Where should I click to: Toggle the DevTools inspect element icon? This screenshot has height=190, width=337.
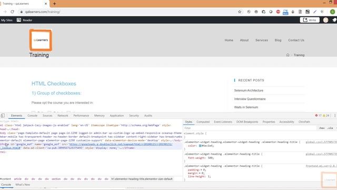click(x=3, y=116)
